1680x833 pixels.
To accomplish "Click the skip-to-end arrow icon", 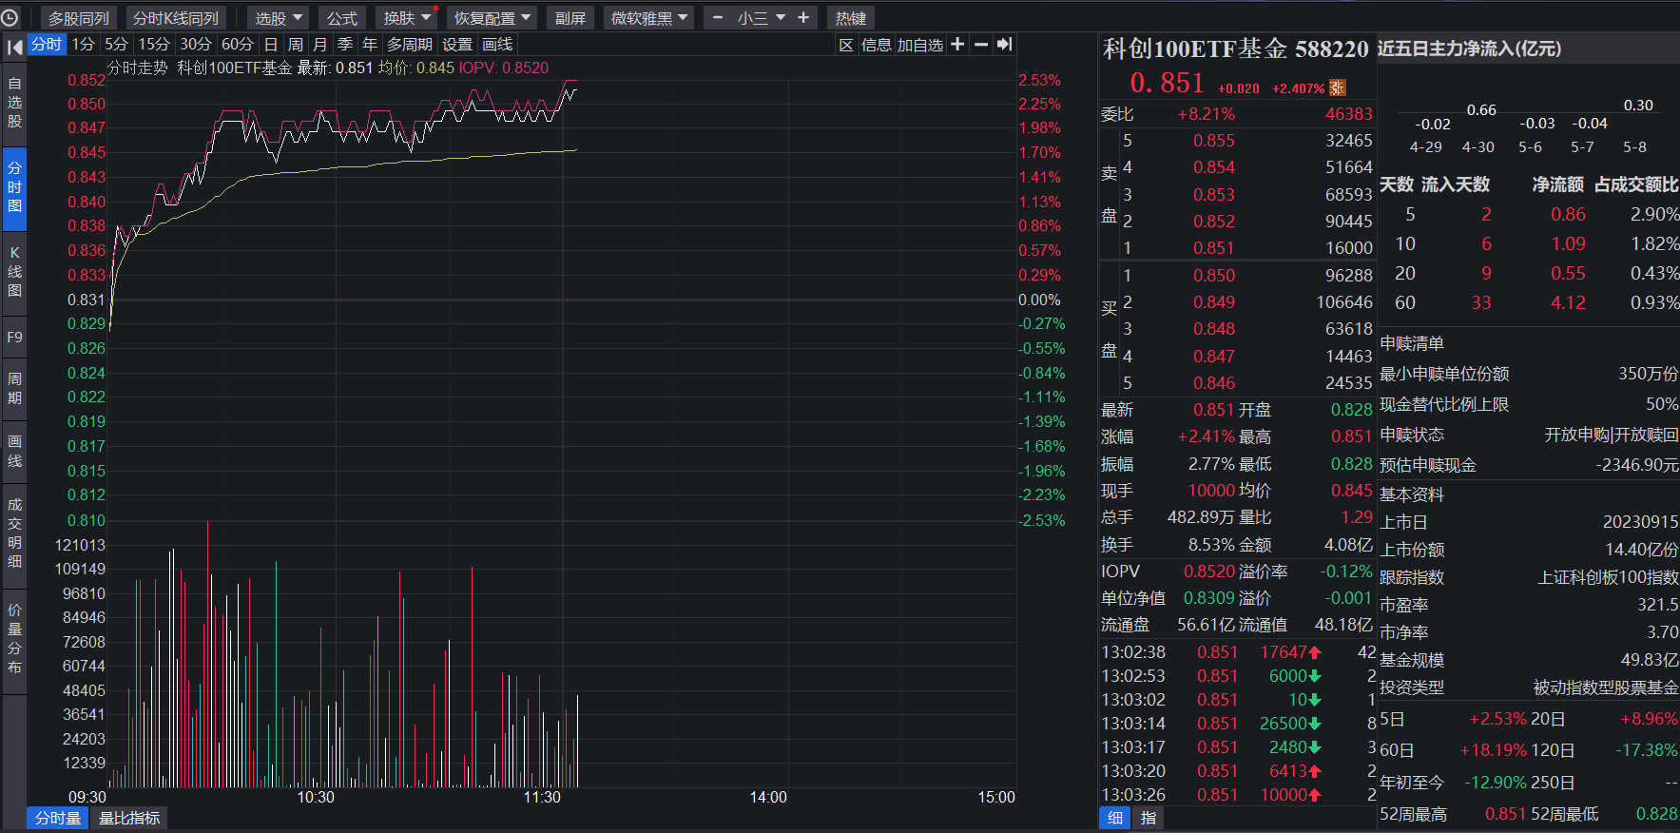I will point(1004,44).
